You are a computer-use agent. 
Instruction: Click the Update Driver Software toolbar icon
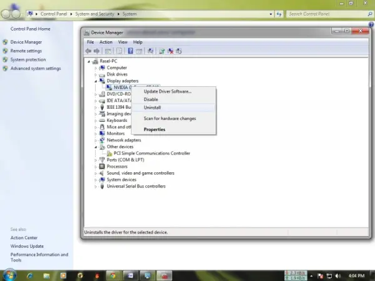click(x=162, y=51)
